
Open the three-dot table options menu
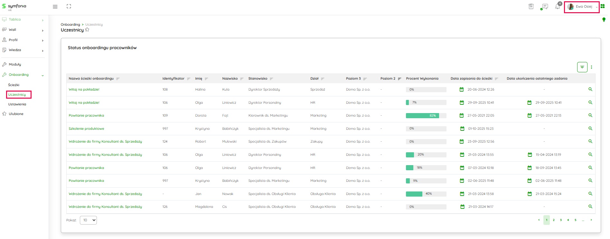(x=591, y=67)
